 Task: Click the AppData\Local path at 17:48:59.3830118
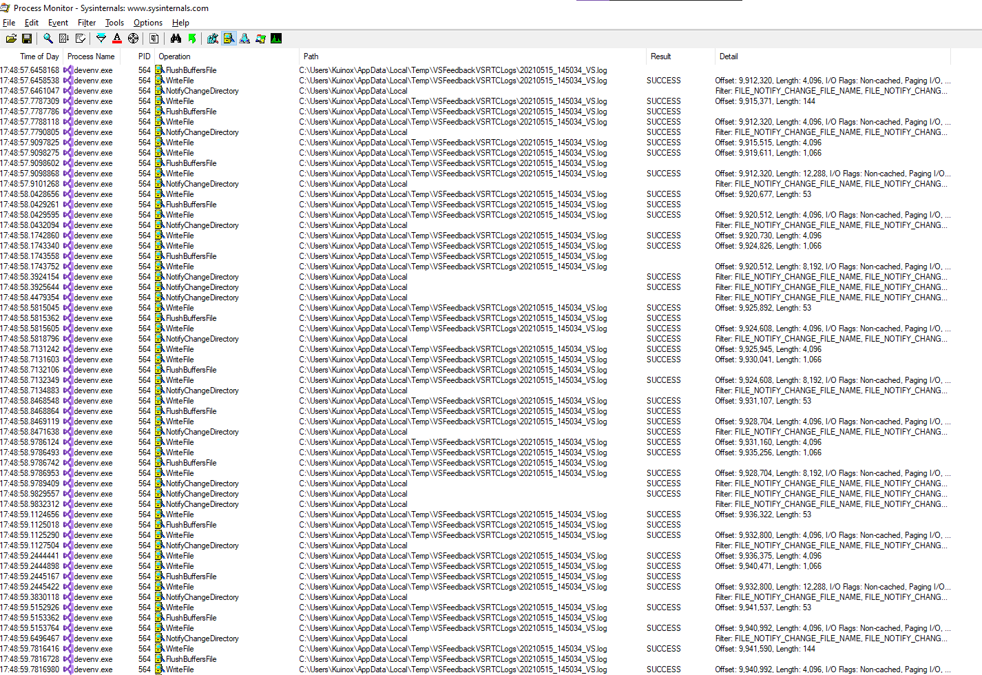pyautogui.click(x=353, y=597)
